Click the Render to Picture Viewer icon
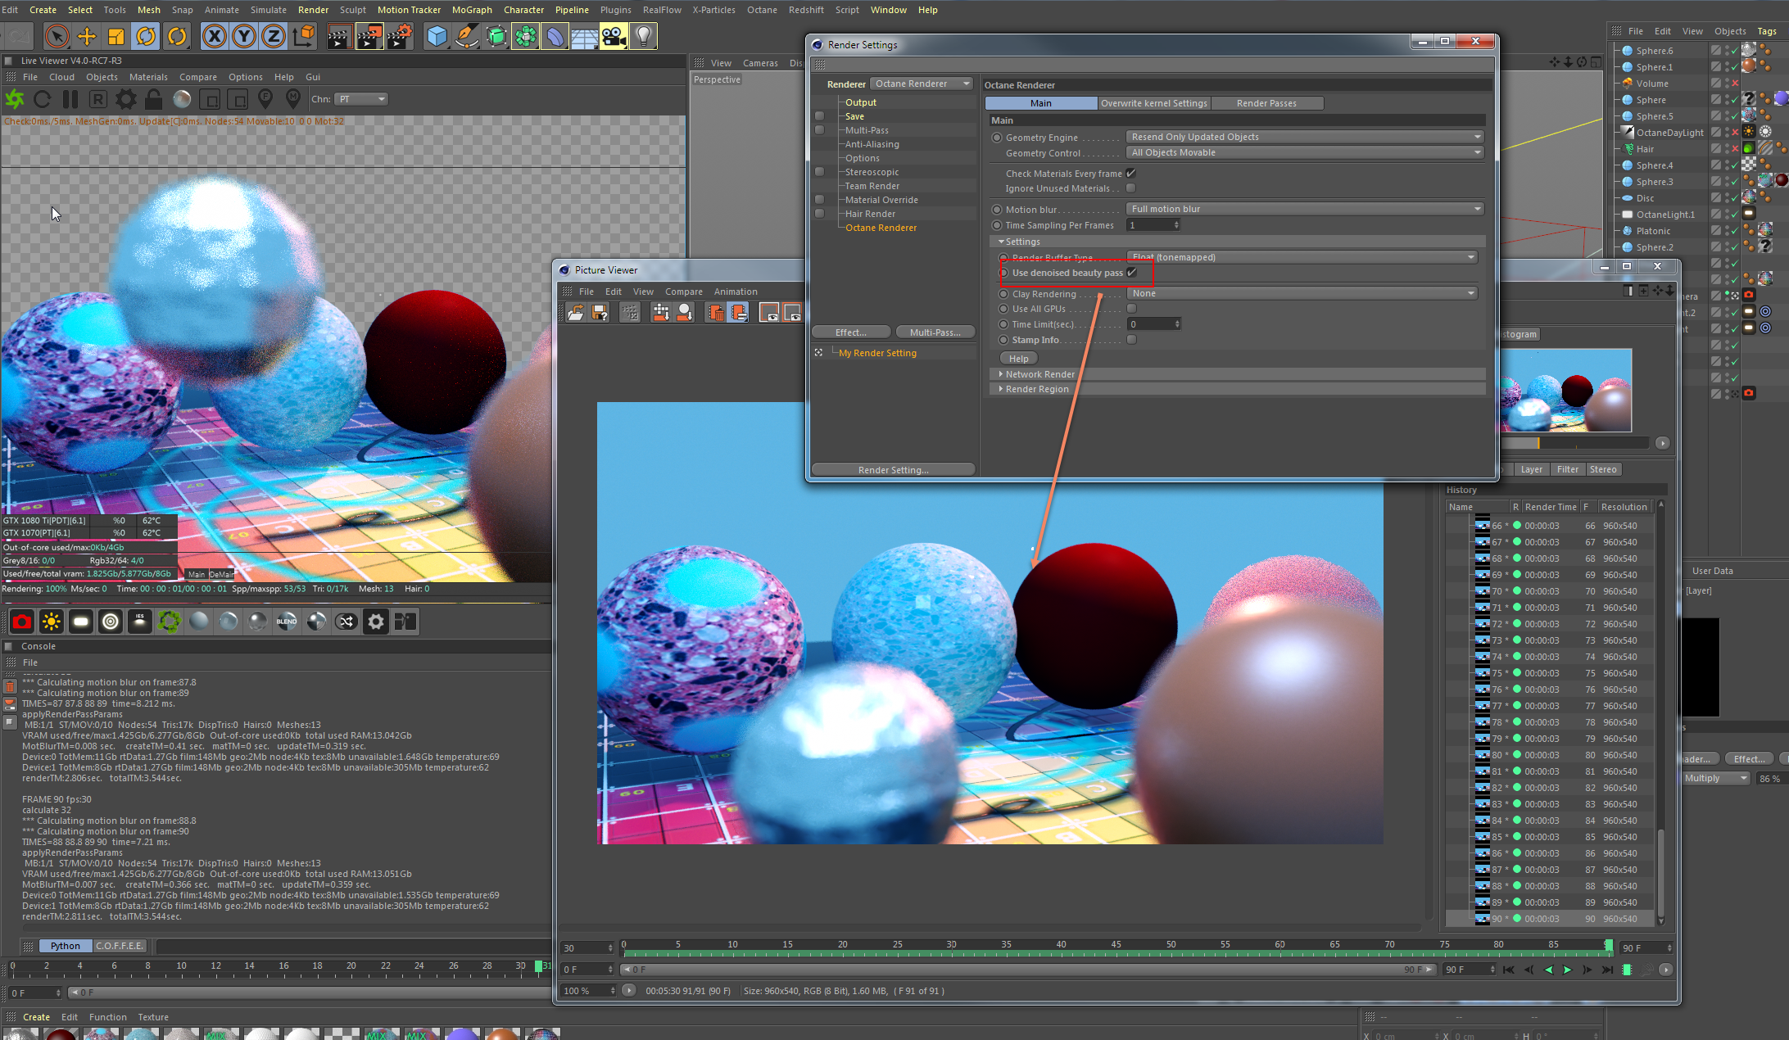 click(x=369, y=36)
